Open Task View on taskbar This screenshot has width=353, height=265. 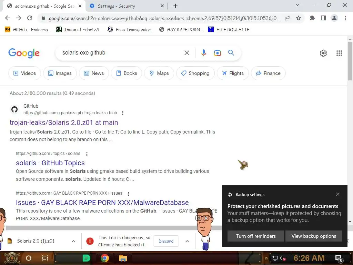tap(45, 258)
